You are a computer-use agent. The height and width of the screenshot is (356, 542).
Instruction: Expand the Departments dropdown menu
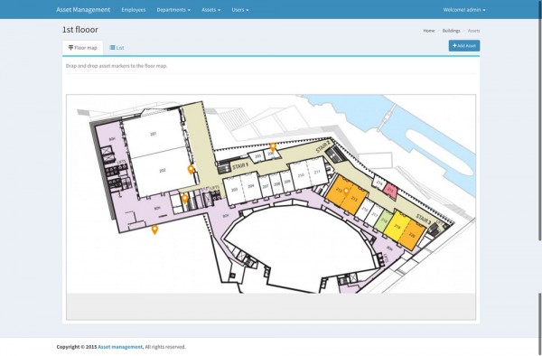tap(173, 10)
